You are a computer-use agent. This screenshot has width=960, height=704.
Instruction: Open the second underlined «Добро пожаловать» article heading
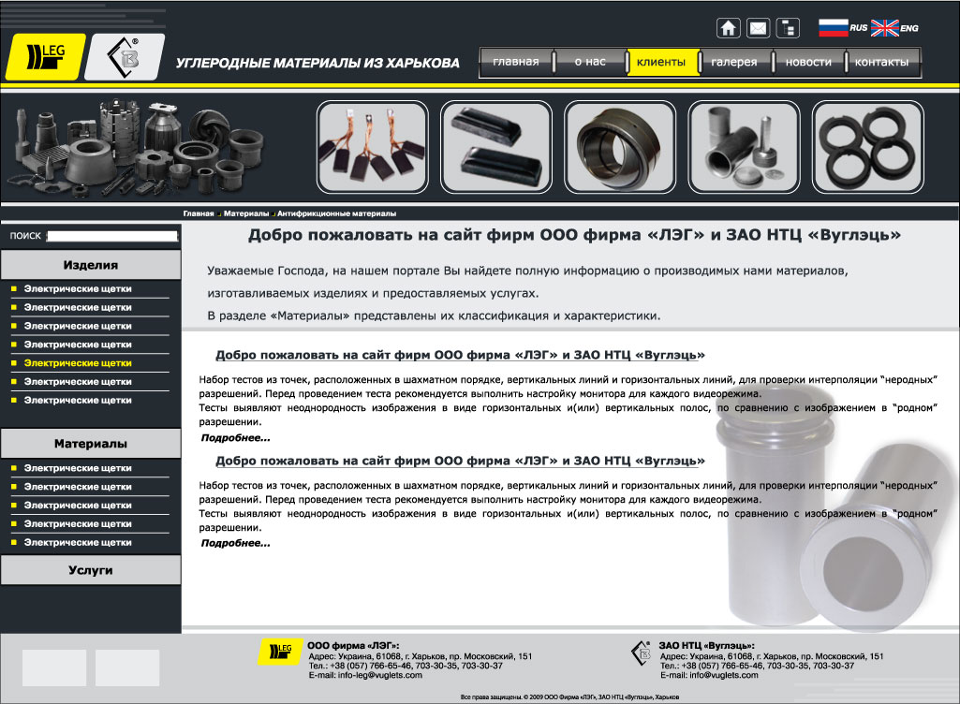click(x=460, y=461)
